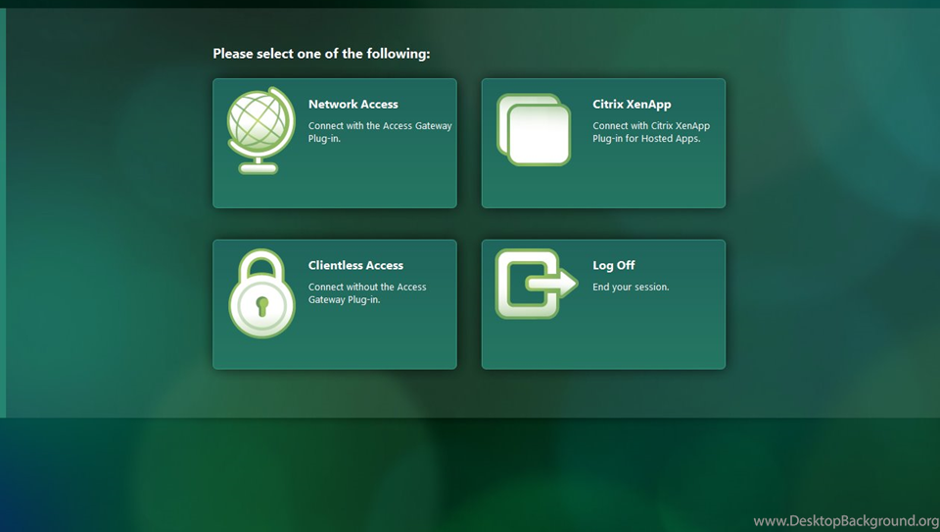
Task: Click 'Connect with Citrix XenApp Plug-in for Hosted Apps.' text
Action: (x=651, y=132)
